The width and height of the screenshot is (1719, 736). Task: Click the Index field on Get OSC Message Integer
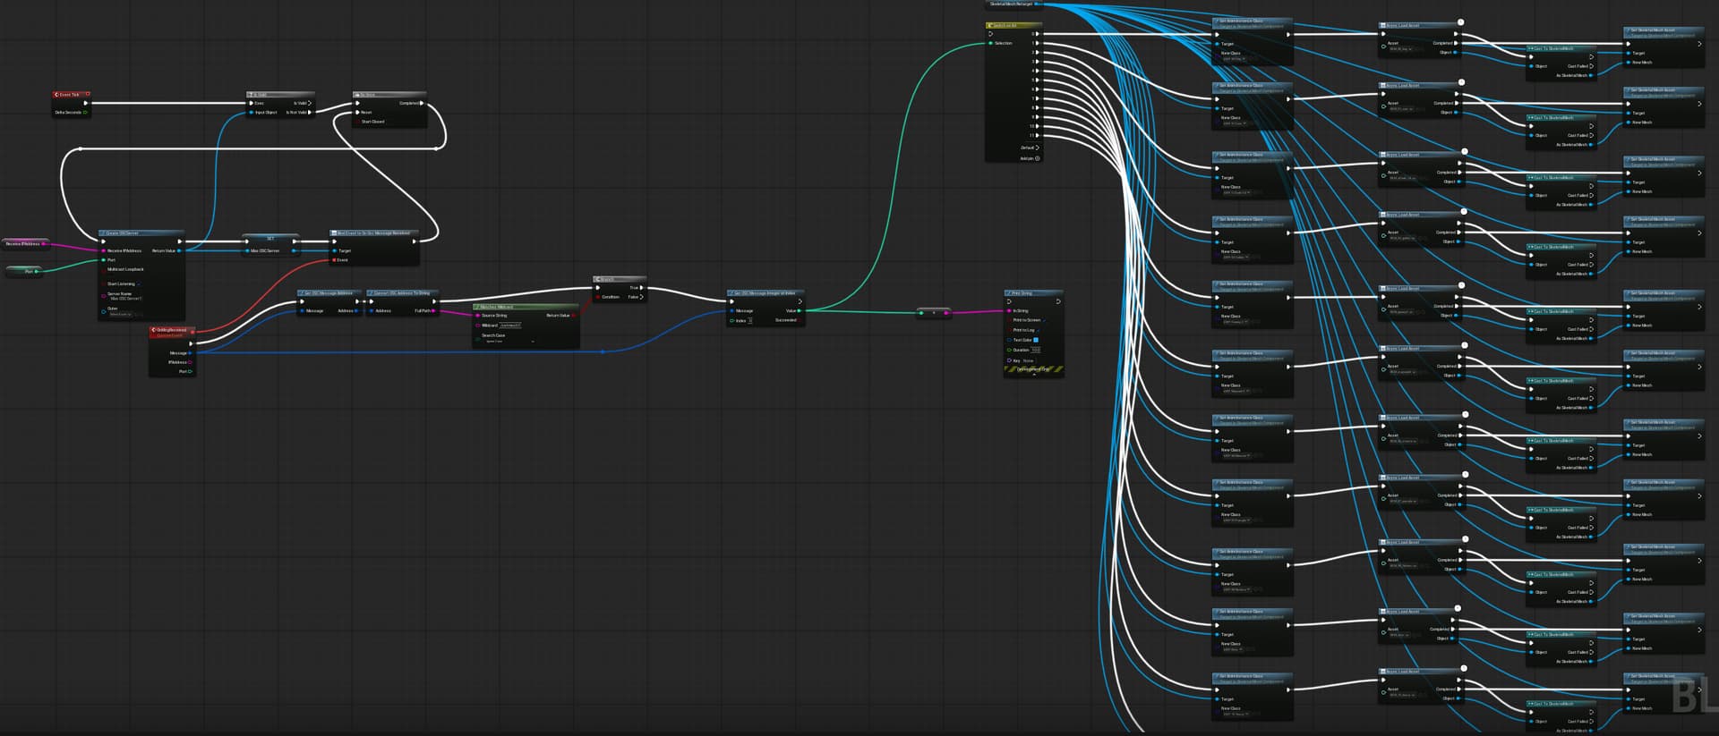[x=750, y=320]
